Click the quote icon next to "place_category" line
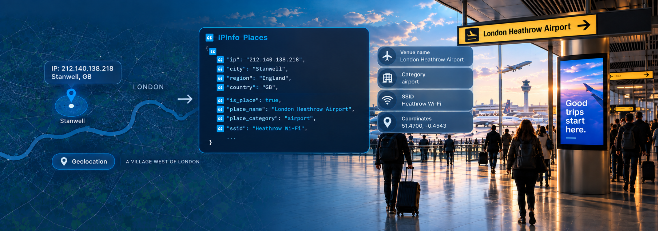The width and height of the screenshot is (658, 231). tap(220, 118)
